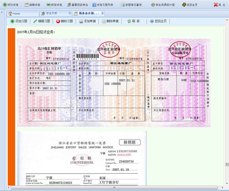Click letter of credit number 05384675124023
The height and width of the screenshot is (191, 229).
click(x=61, y=183)
